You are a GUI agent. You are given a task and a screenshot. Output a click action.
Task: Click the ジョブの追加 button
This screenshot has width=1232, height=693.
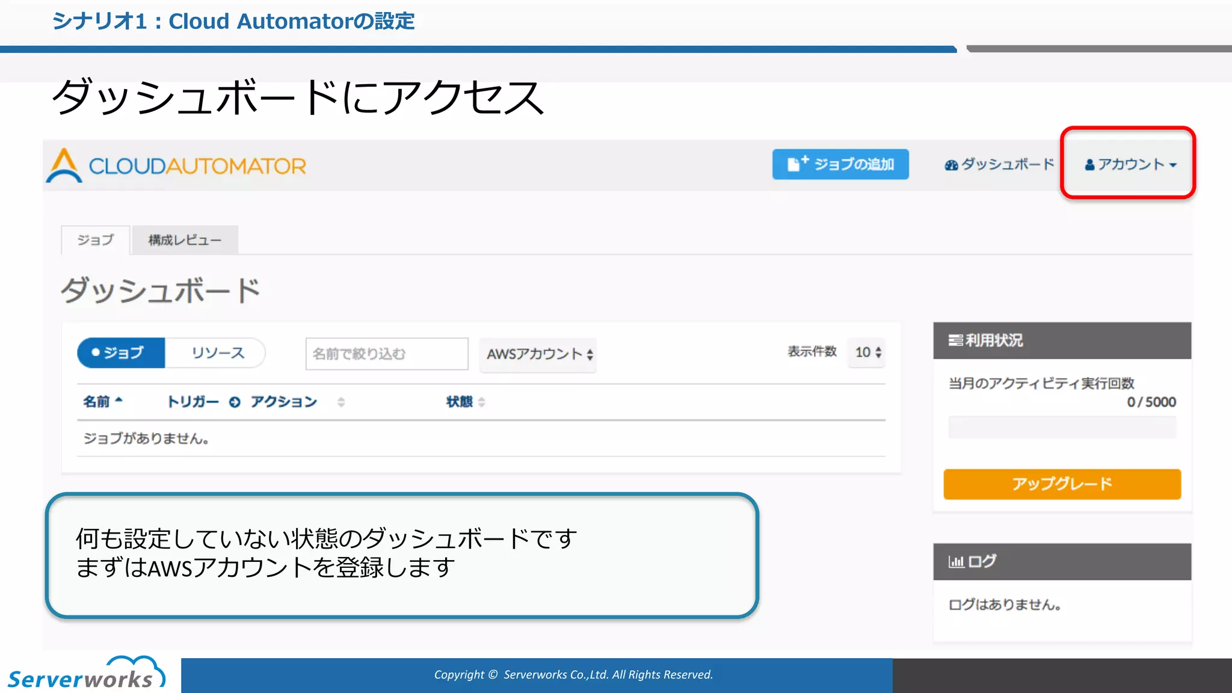coord(840,164)
